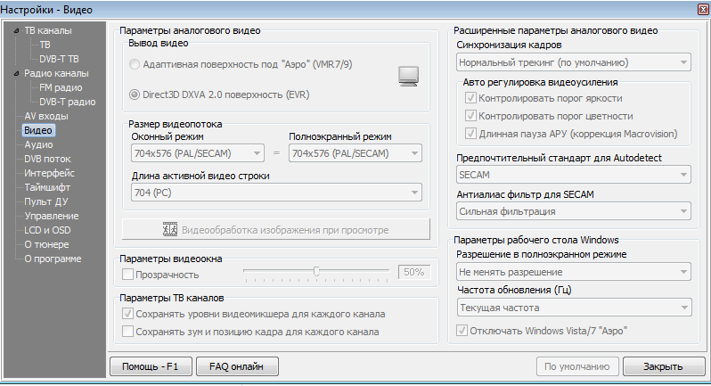Viewport: 711px width, 386px height.
Task: Click the Помощь - F1 help button
Action: [150, 366]
